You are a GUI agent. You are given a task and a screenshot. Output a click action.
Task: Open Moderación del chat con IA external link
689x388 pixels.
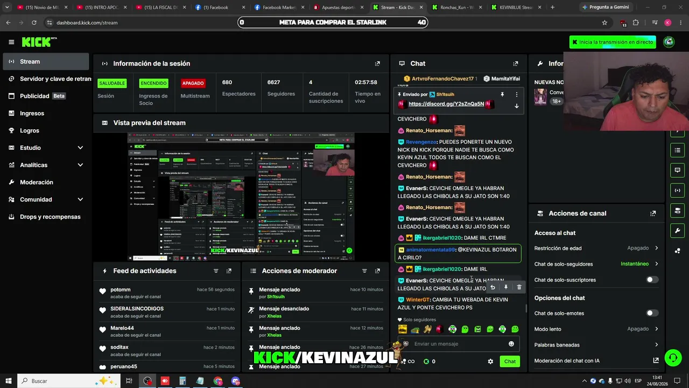click(x=656, y=361)
